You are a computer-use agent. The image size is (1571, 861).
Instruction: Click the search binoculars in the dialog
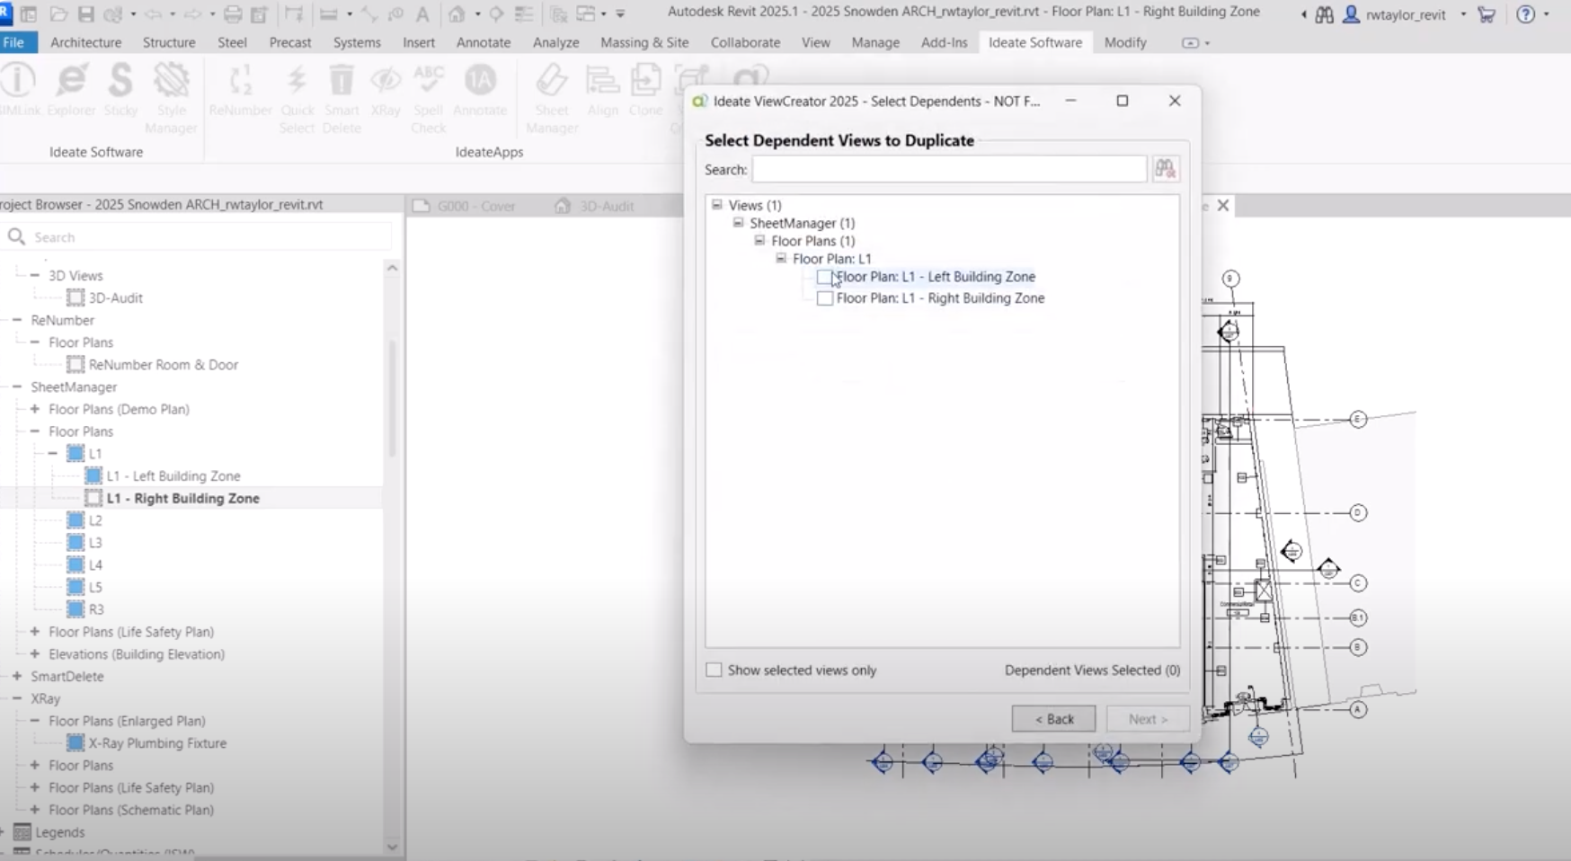coord(1166,168)
